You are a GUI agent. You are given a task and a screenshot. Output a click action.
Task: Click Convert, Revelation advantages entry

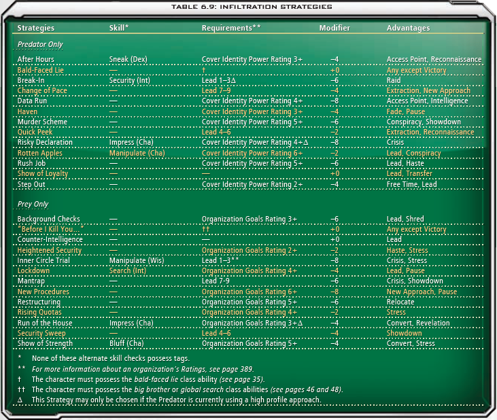[418, 323]
